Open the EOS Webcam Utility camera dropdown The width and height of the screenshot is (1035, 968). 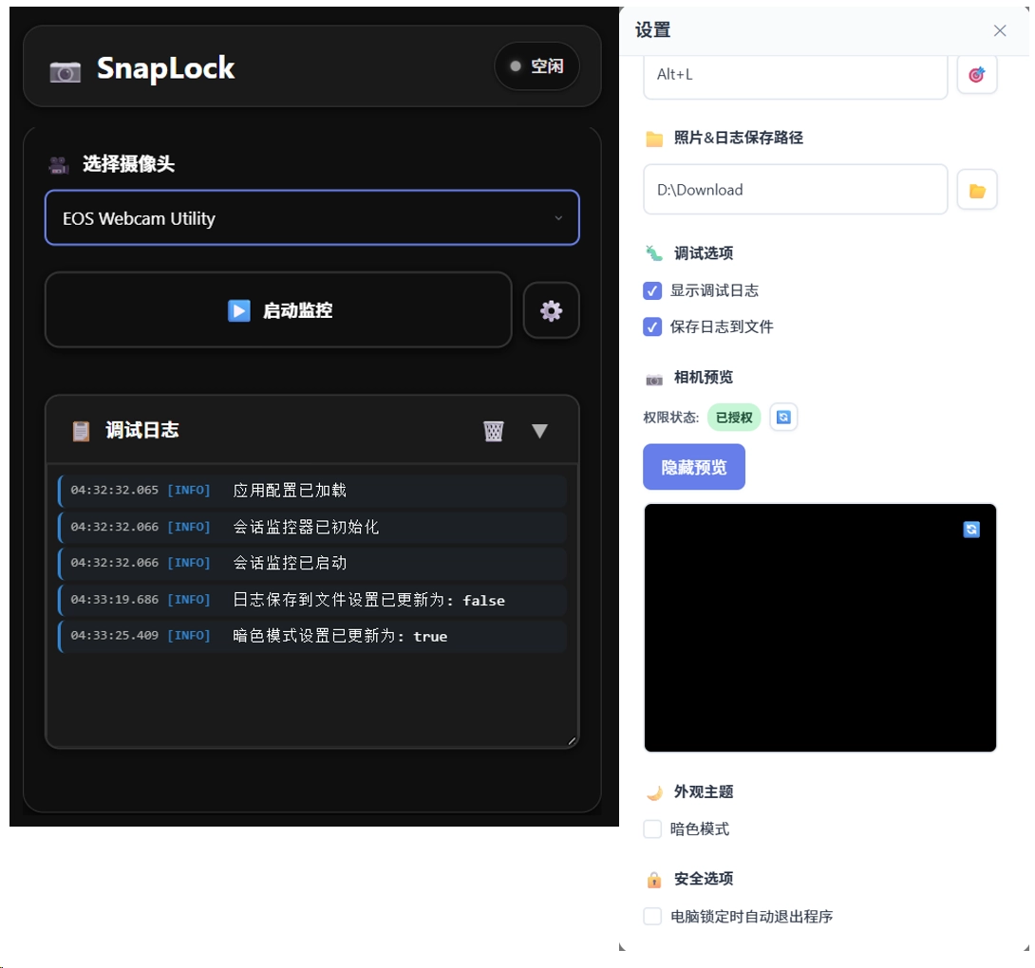[x=312, y=217]
